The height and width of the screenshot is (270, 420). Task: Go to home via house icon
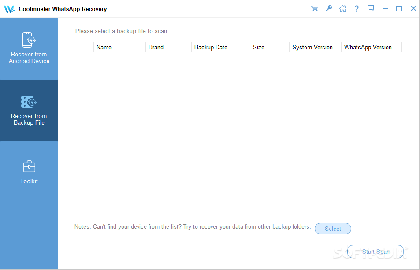342,8
